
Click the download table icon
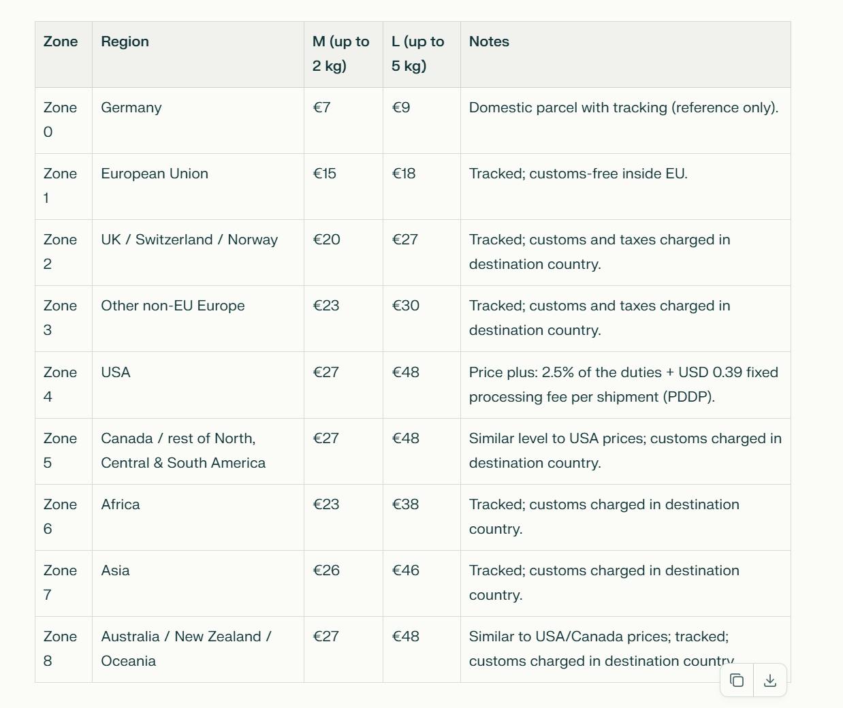point(770,680)
